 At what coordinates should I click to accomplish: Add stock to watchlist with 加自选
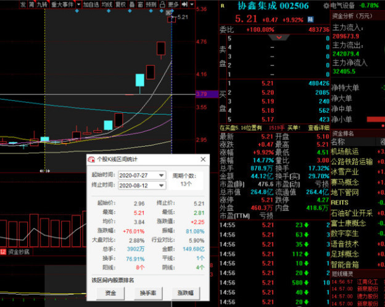click(91, 4)
